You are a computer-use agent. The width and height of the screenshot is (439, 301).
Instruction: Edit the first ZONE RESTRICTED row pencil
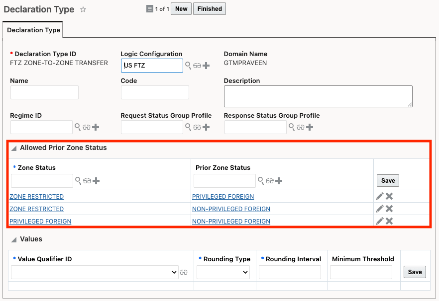379,196
